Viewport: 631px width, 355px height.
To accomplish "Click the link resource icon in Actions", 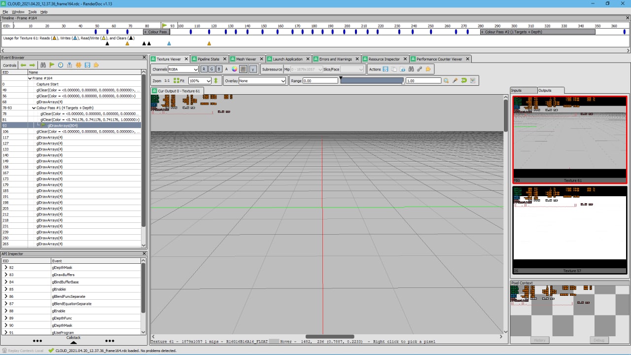I will [x=420, y=69].
